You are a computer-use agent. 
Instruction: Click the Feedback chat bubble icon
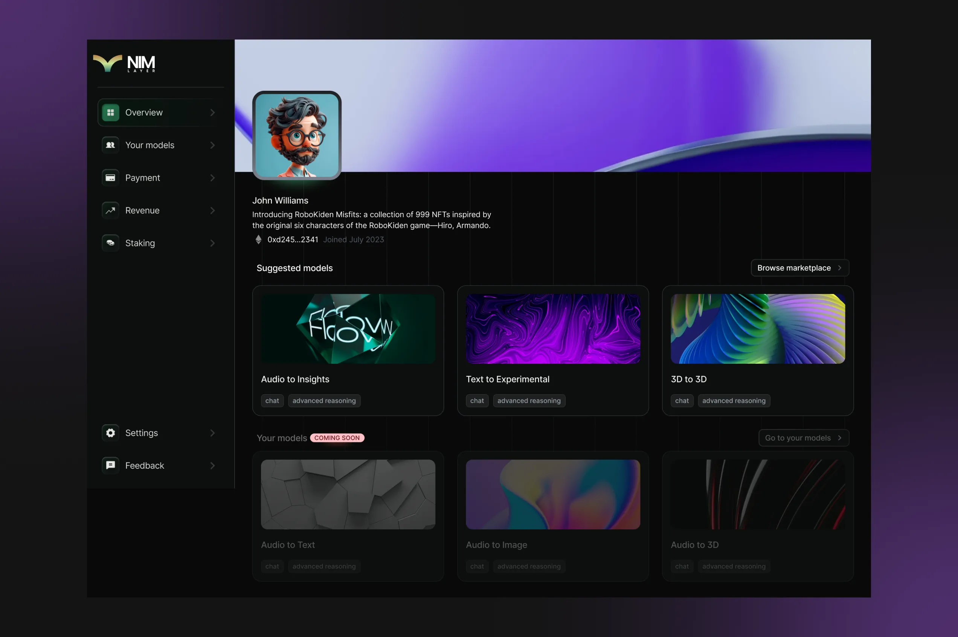pyautogui.click(x=110, y=465)
